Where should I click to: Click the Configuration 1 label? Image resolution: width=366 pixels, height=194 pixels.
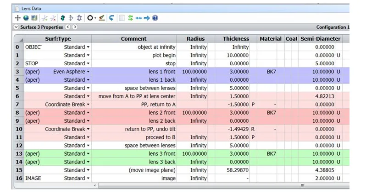point(333,27)
